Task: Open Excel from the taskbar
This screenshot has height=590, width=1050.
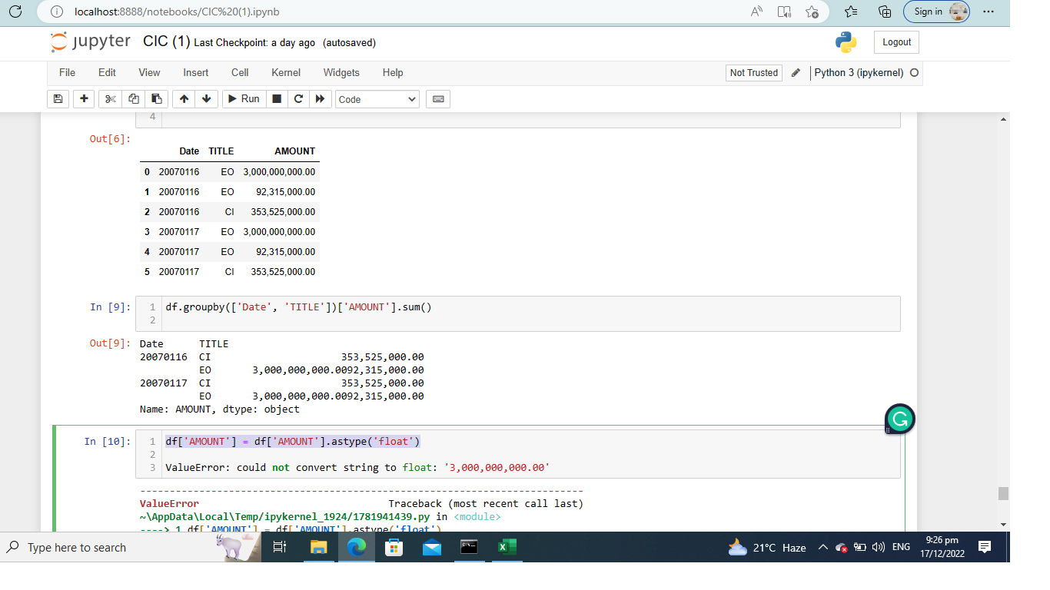Action: tap(507, 547)
